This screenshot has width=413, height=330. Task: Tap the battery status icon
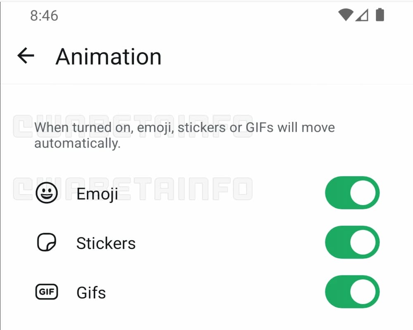pos(380,15)
